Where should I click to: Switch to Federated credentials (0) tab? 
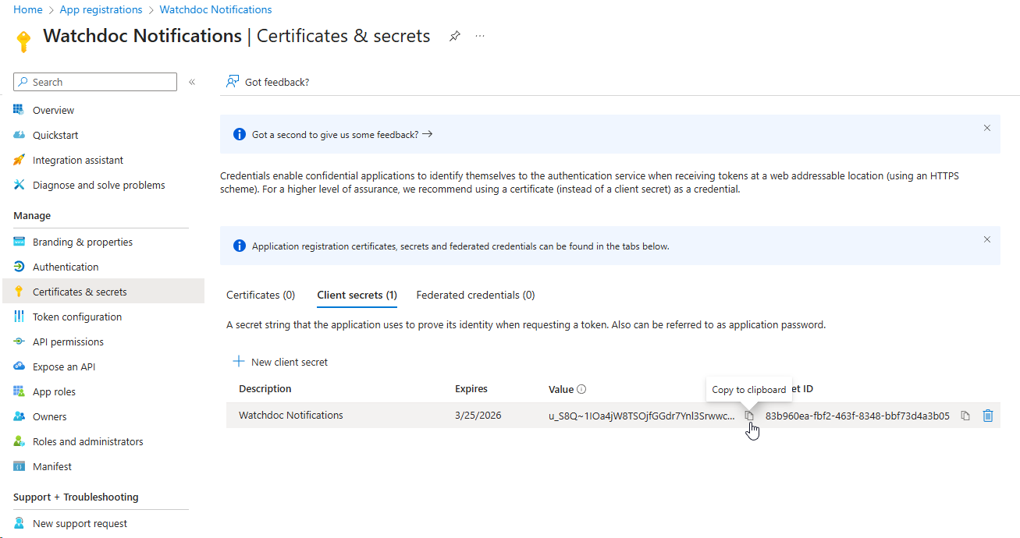click(476, 295)
